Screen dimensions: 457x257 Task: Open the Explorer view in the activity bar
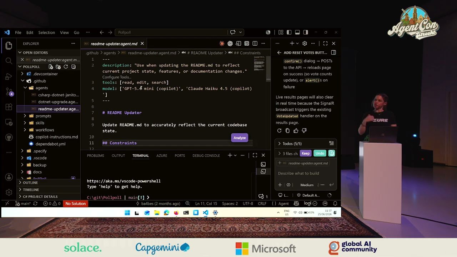coord(9,46)
